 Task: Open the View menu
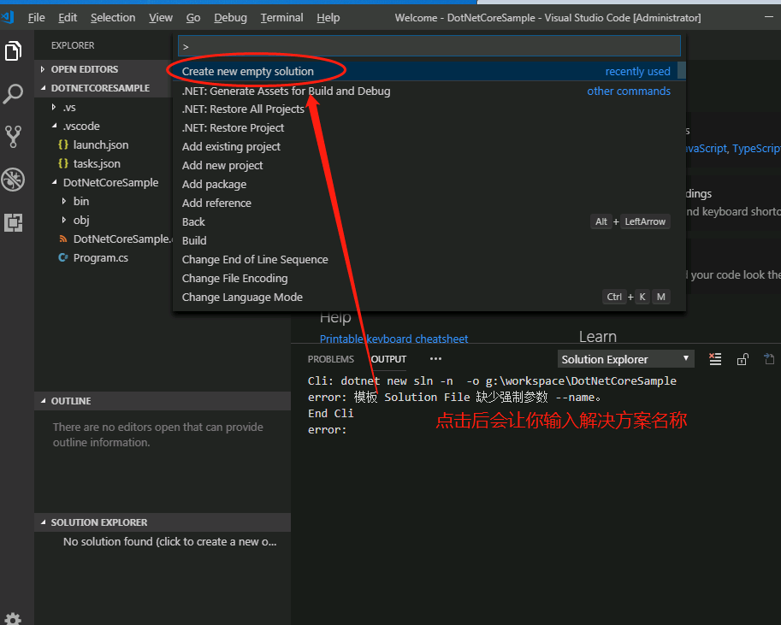pyautogui.click(x=160, y=17)
